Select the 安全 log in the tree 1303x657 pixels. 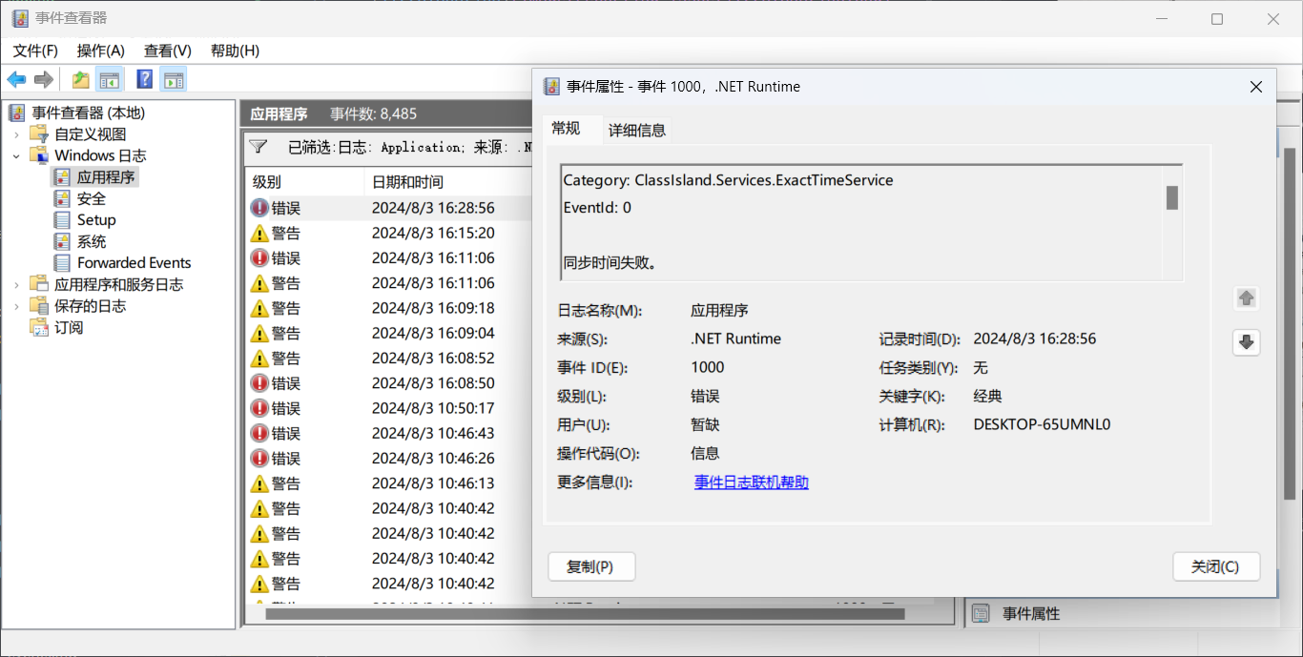click(x=92, y=198)
